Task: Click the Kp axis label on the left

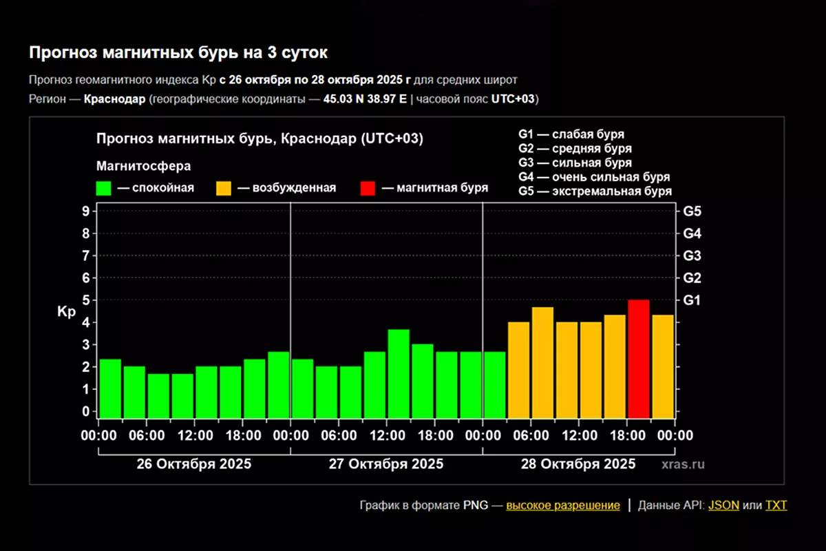Action: (66, 311)
